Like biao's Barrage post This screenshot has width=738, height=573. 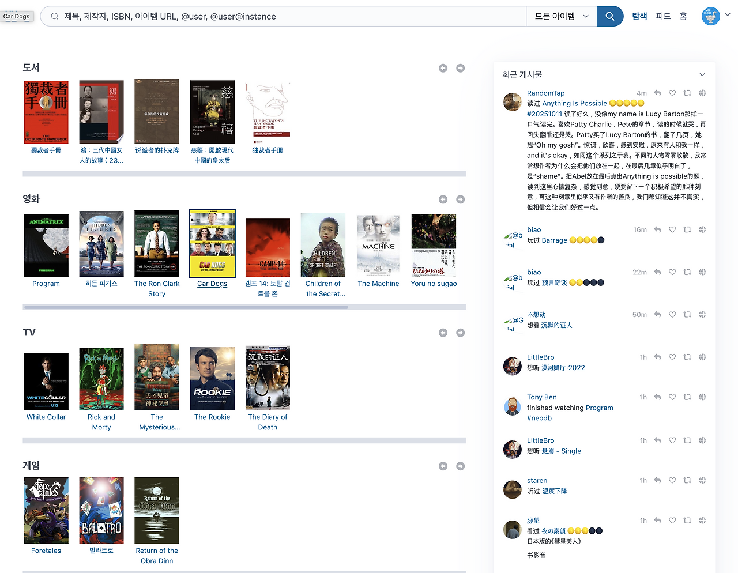point(672,229)
